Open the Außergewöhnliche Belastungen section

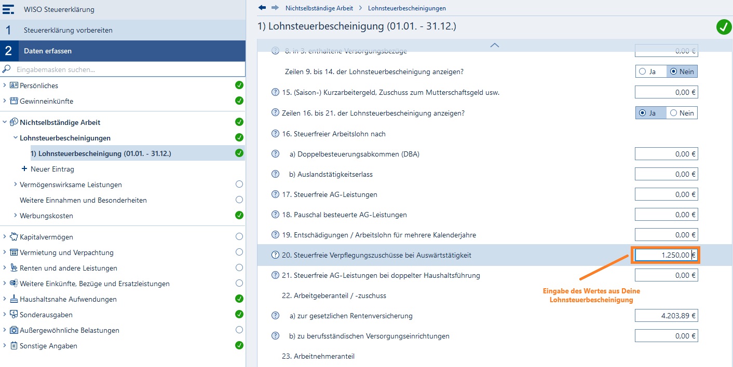point(70,330)
